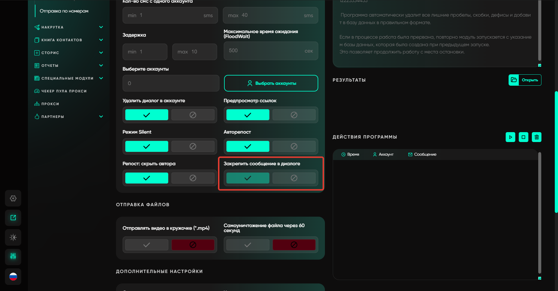Click the Выбрать аккаунты button
Screen dimensions: 558x291
click(x=271, y=83)
